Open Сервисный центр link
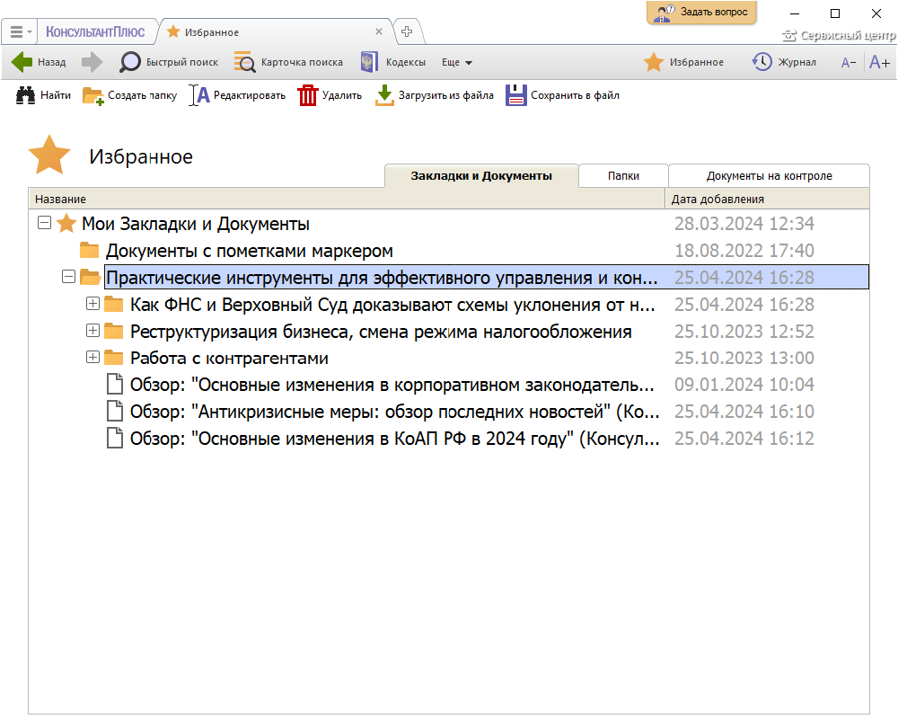898x719 pixels. (x=839, y=36)
